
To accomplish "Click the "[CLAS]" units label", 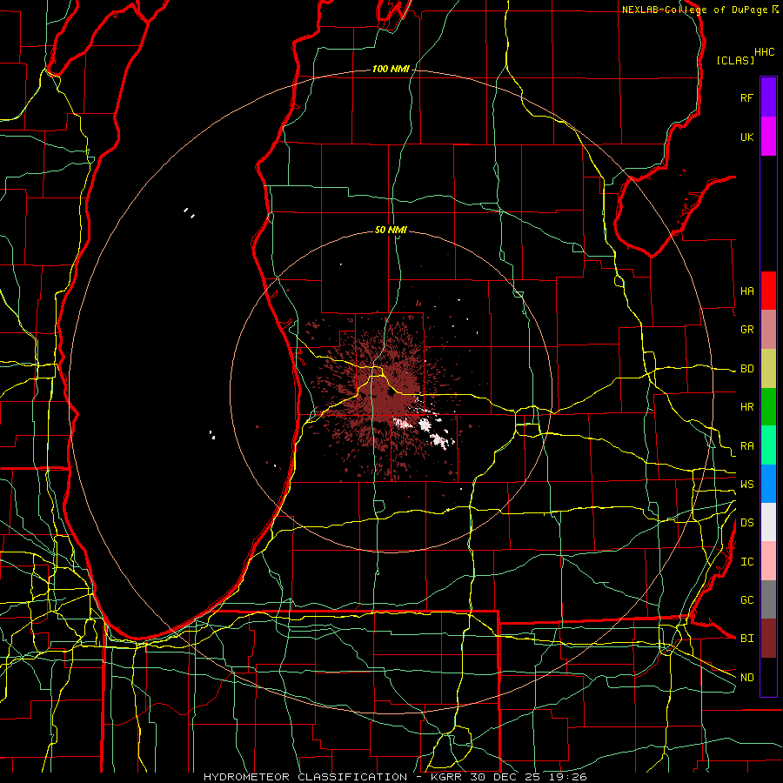I will (x=735, y=60).
